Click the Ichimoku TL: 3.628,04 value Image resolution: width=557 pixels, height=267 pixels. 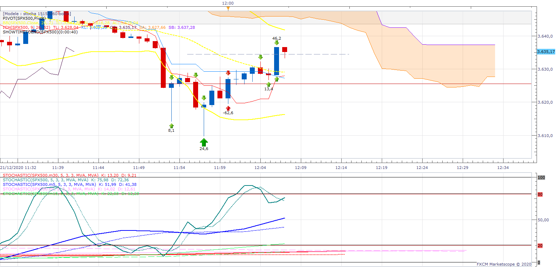(66, 27)
